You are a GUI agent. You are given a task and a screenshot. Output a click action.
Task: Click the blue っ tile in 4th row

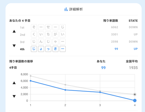point(48,49)
